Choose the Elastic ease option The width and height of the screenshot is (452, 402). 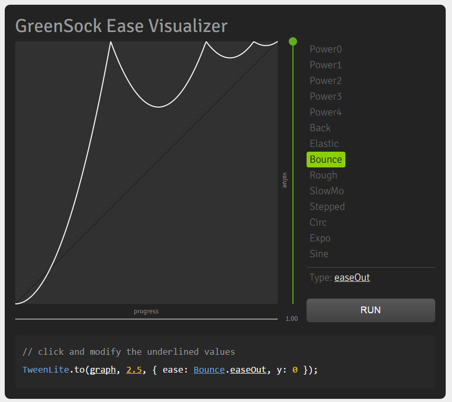(324, 143)
